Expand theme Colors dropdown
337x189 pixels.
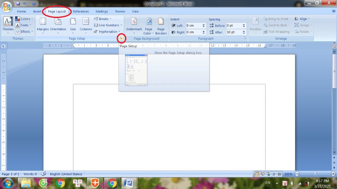click(24, 19)
